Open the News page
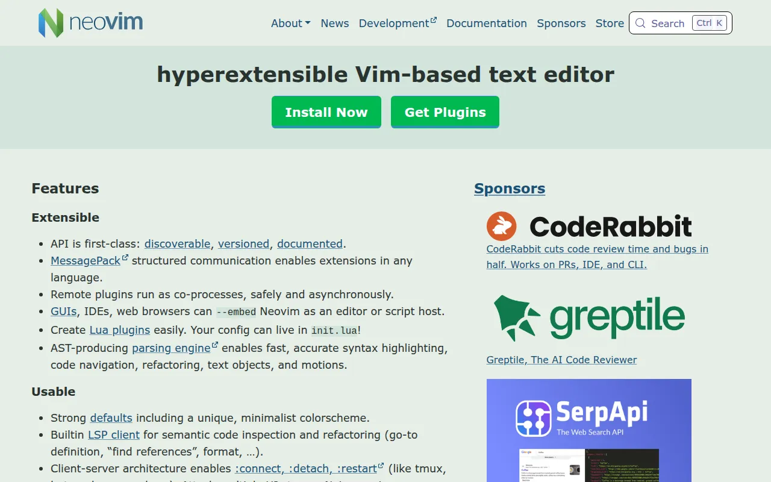 click(335, 23)
